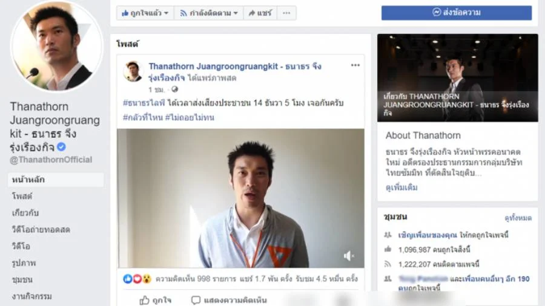Click the แชร์ share button

tap(260, 13)
